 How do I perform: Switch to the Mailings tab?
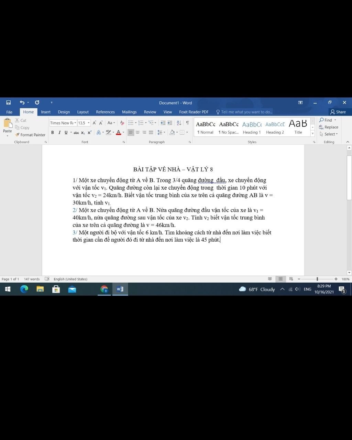pyautogui.click(x=129, y=112)
